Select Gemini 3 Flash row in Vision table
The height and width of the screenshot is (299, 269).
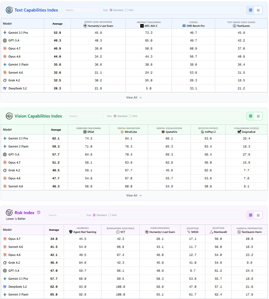tap(134, 146)
